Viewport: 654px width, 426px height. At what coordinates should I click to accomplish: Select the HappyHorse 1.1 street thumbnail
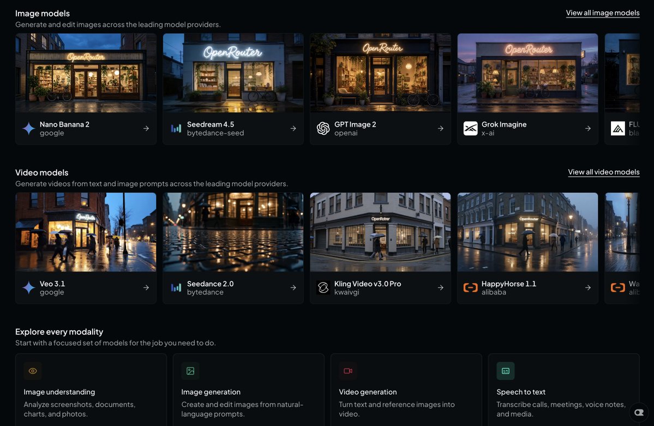[x=527, y=232]
